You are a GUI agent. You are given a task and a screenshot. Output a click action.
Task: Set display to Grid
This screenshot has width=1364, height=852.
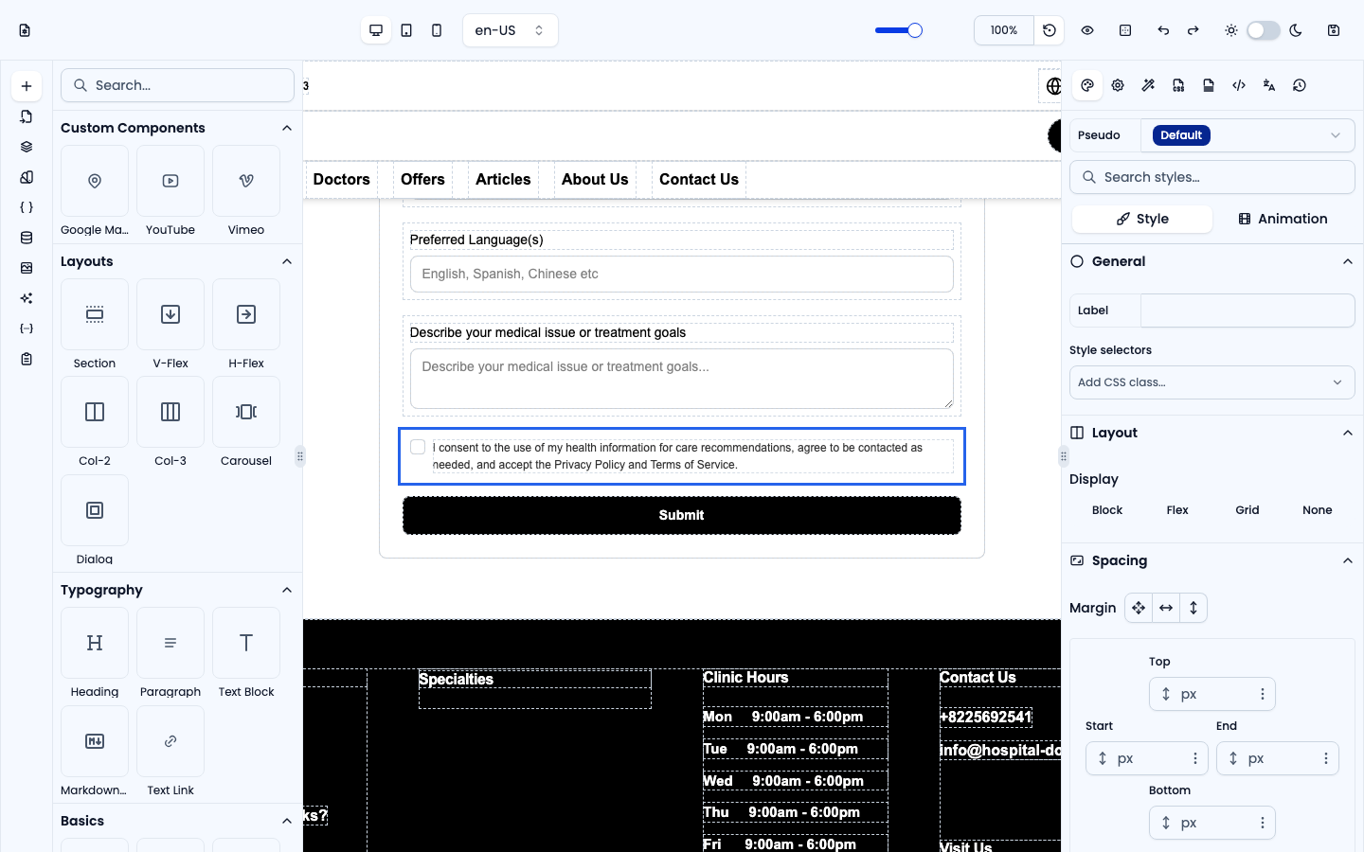pyautogui.click(x=1247, y=510)
